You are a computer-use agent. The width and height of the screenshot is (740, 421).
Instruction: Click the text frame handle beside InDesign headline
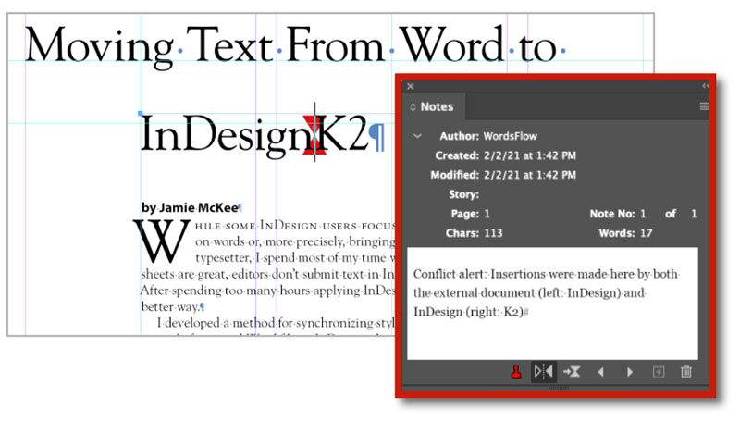pyautogui.click(x=141, y=113)
